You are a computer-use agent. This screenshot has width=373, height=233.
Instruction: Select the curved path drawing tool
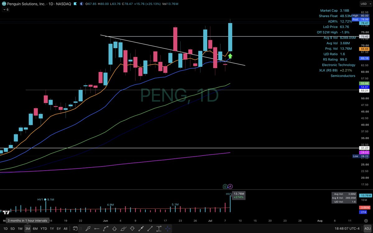tap(106, 229)
